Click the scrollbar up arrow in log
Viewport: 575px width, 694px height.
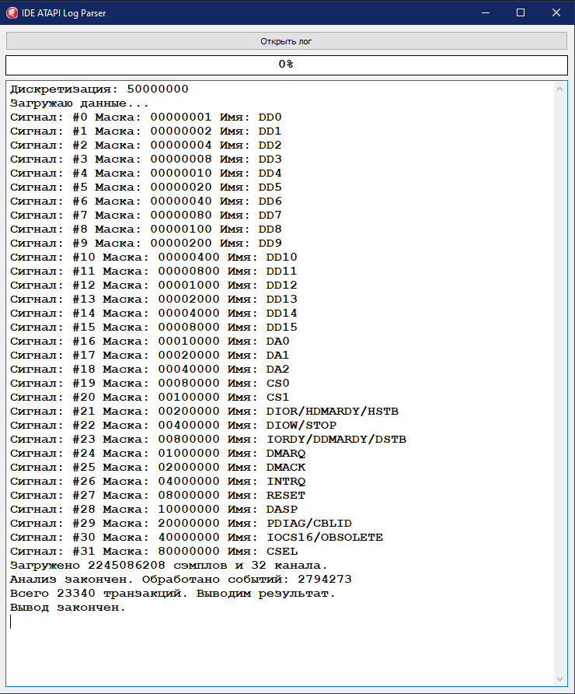pos(559,89)
